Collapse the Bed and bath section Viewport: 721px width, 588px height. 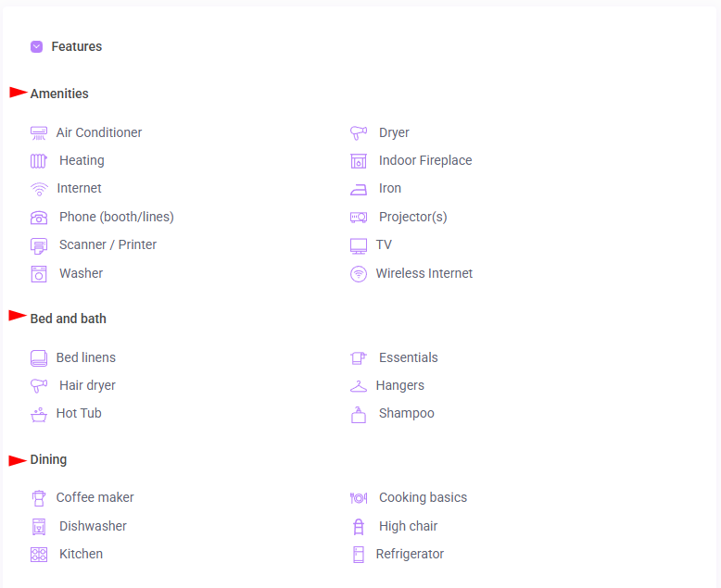pyautogui.click(x=18, y=317)
